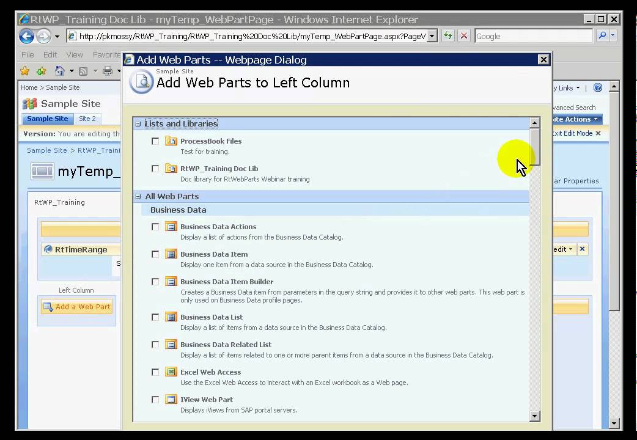
Task: Click the Refresh page icon
Action: point(447,36)
